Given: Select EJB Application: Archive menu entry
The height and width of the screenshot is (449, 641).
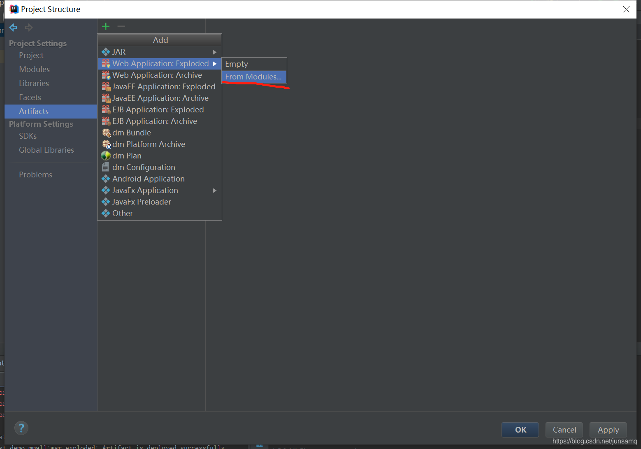Looking at the screenshot, I should (160, 121).
